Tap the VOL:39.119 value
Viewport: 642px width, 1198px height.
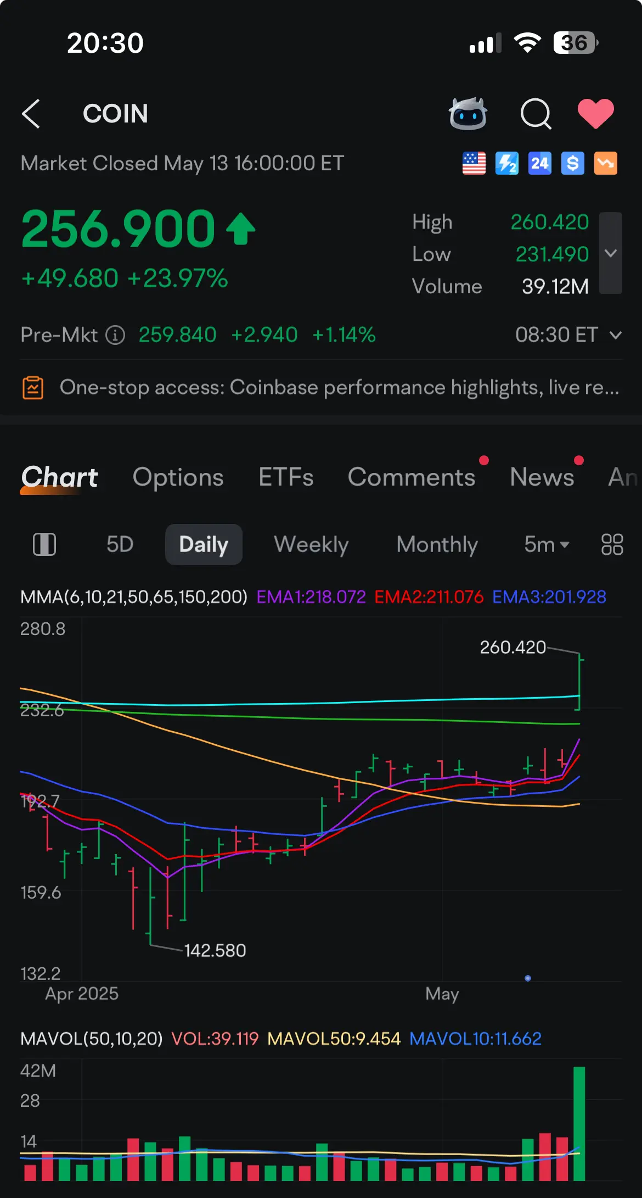[x=215, y=1038]
